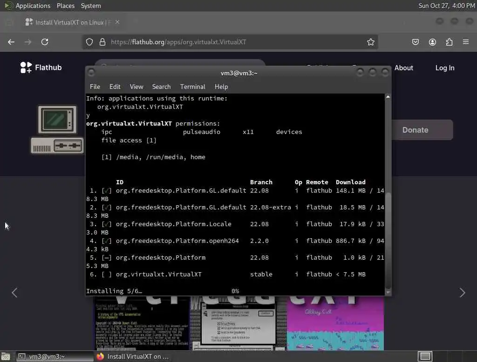Open the Applications menu in top panel
Screen dimensions: 477x362
coord(33,6)
